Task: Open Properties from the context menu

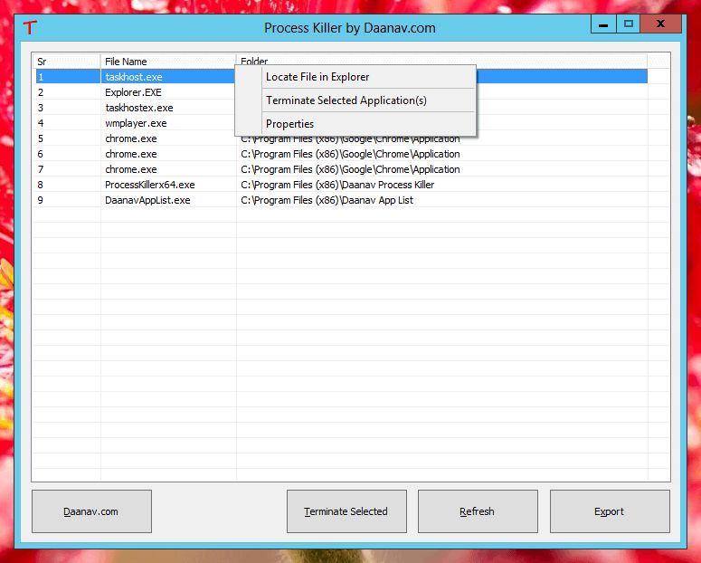Action: pyautogui.click(x=289, y=124)
